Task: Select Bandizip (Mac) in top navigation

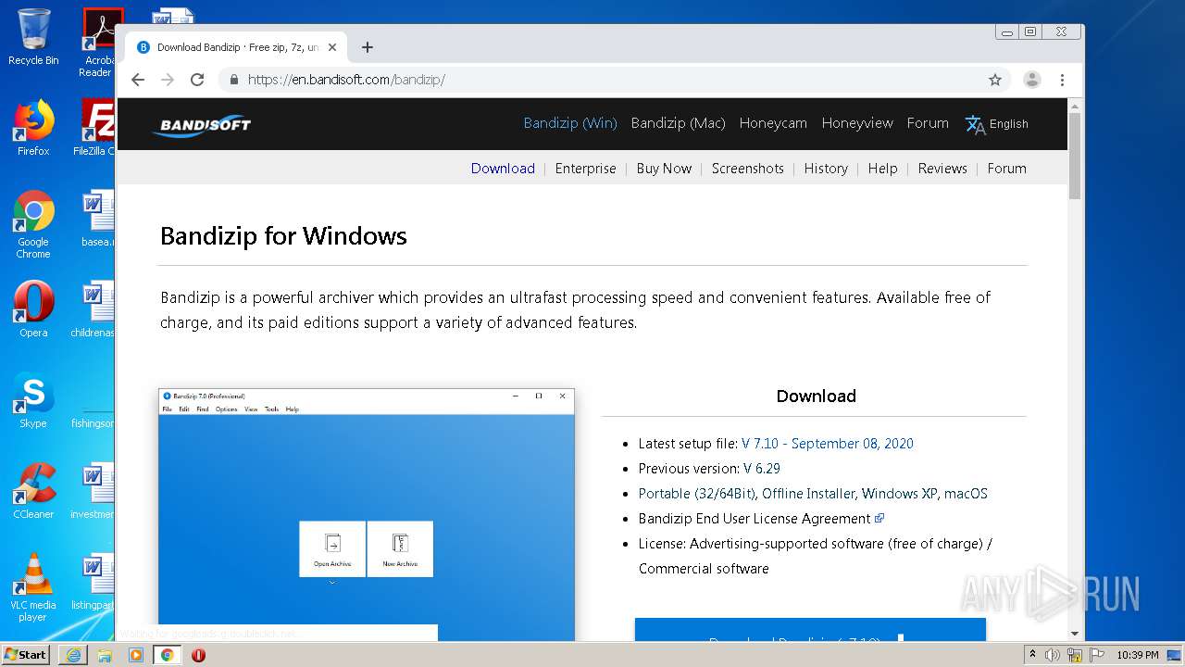Action: (678, 123)
